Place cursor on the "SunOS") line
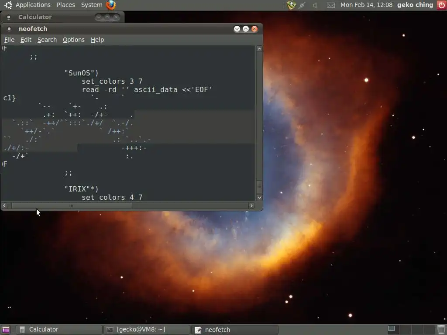Screen dimensions: 447x335 pyautogui.click(x=81, y=73)
